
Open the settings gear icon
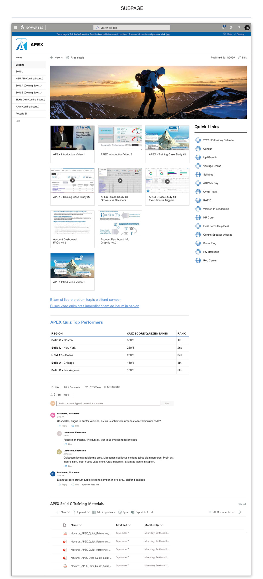231,28
